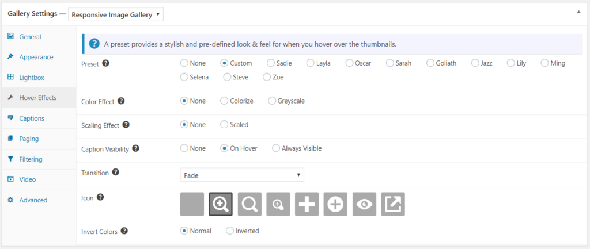Select the zoom-in magnifier with plus hover icon
The height and width of the screenshot is (249, 590).
221,204
